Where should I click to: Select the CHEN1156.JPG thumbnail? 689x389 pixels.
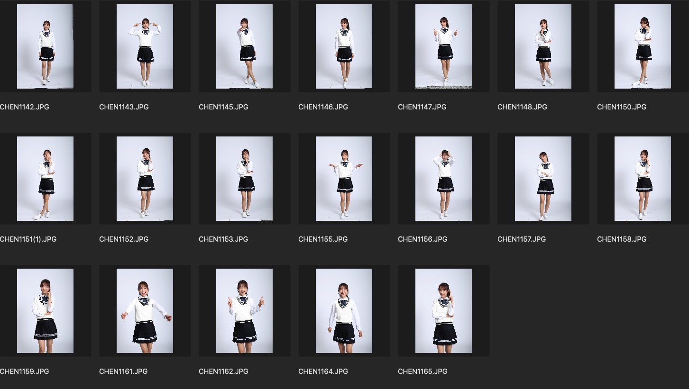(443, 179)
